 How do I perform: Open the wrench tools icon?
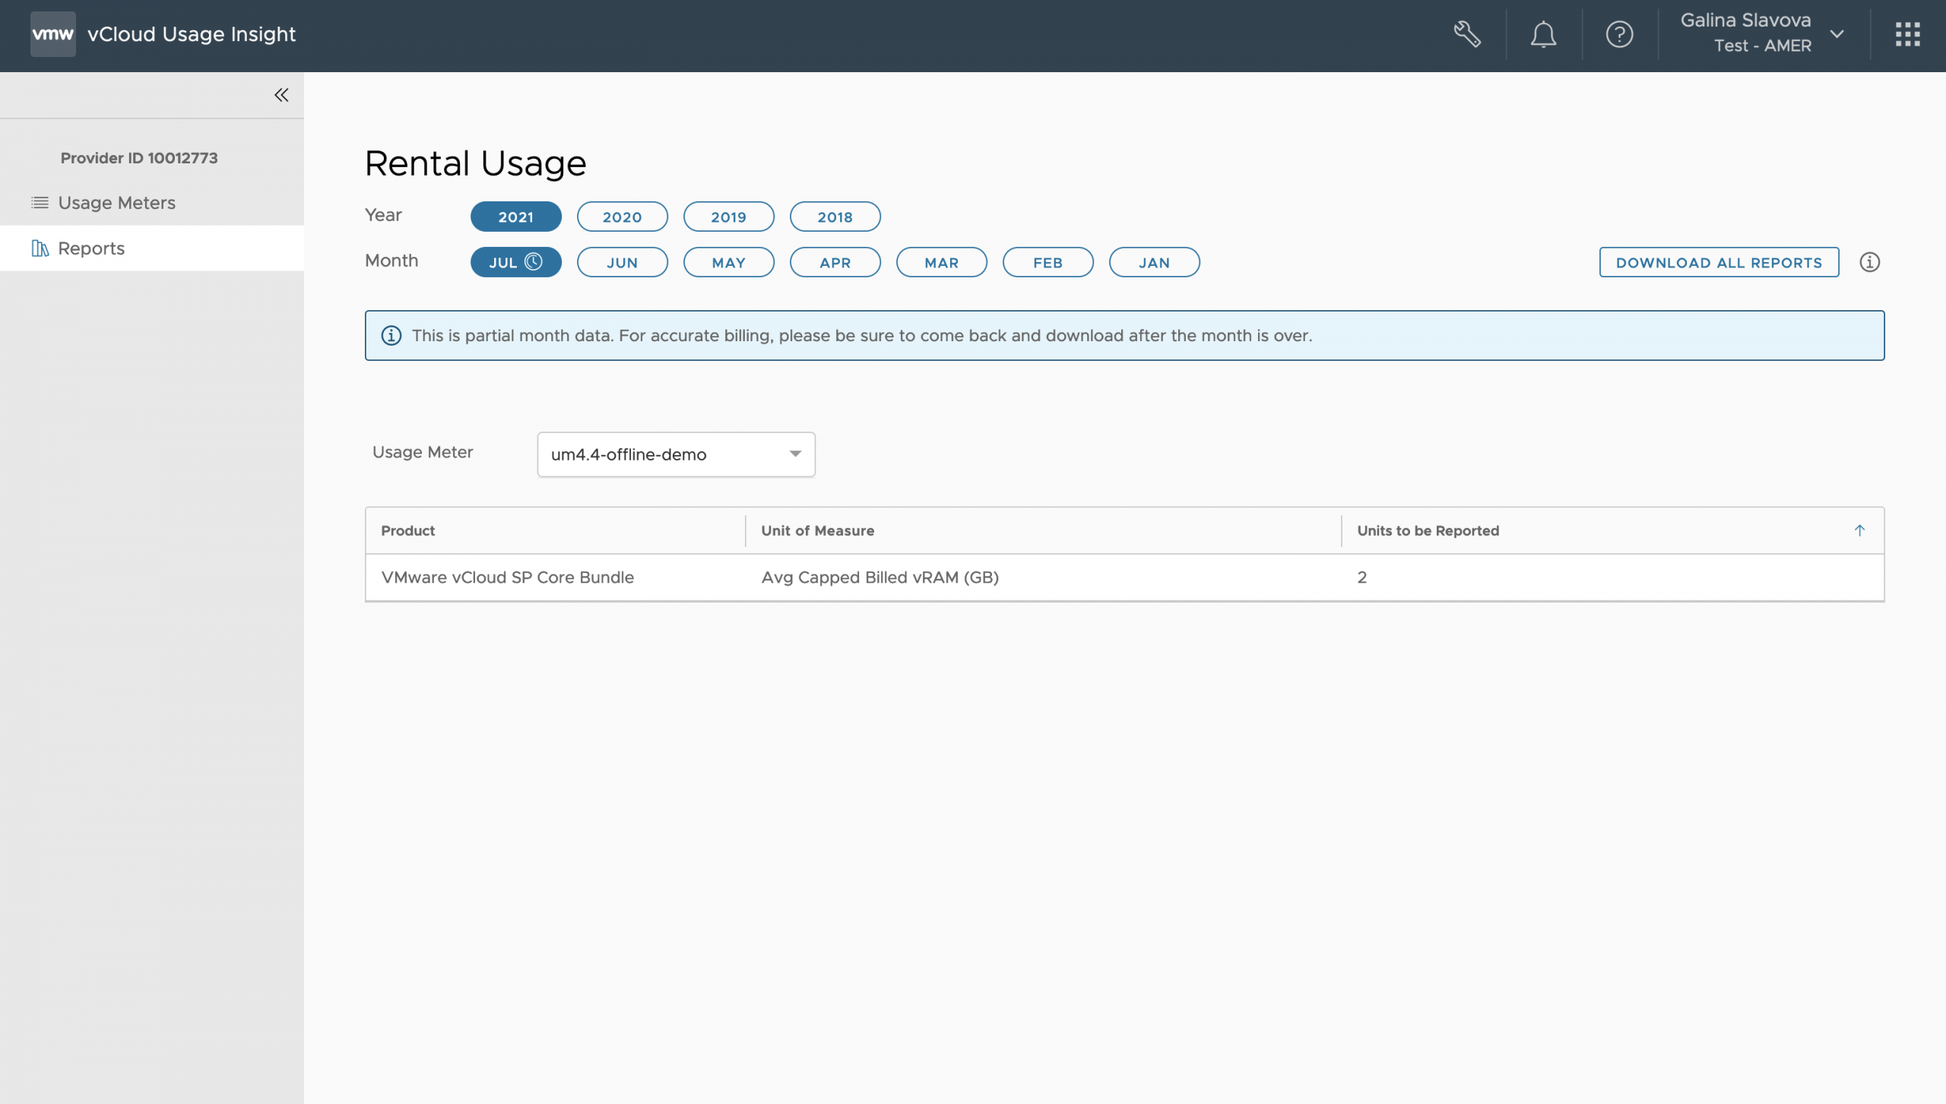click(x=1467, y=34)
